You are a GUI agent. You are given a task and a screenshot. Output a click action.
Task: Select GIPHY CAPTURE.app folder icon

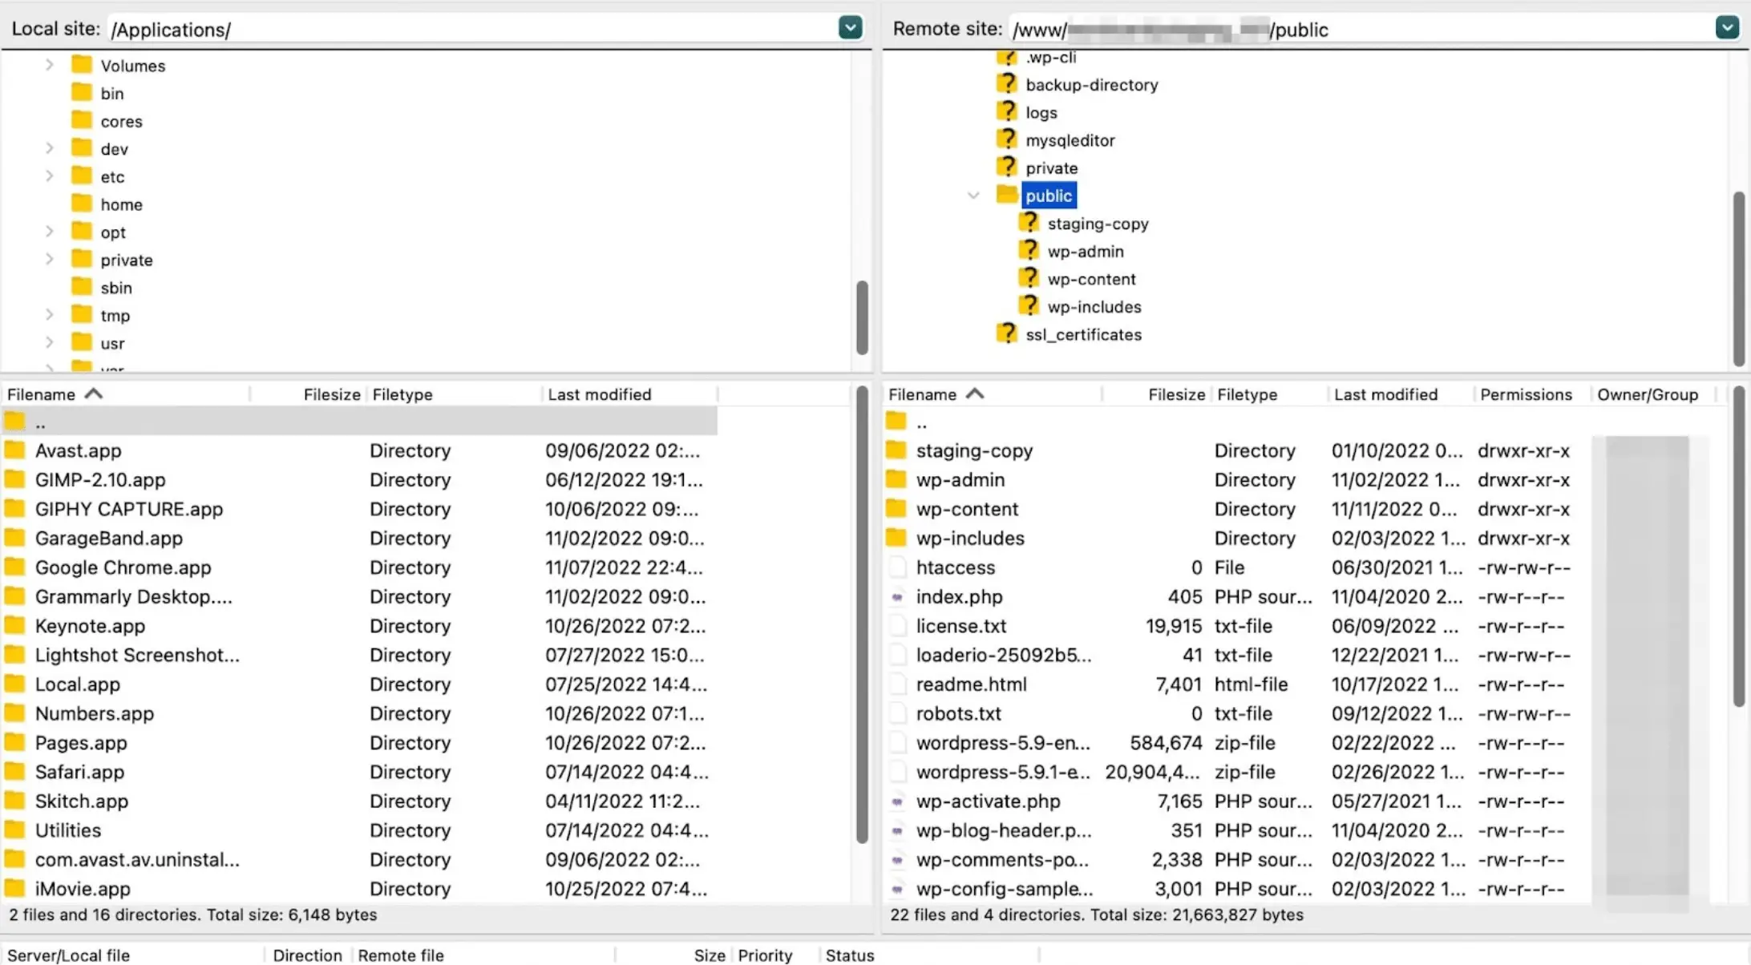[14, 508]
